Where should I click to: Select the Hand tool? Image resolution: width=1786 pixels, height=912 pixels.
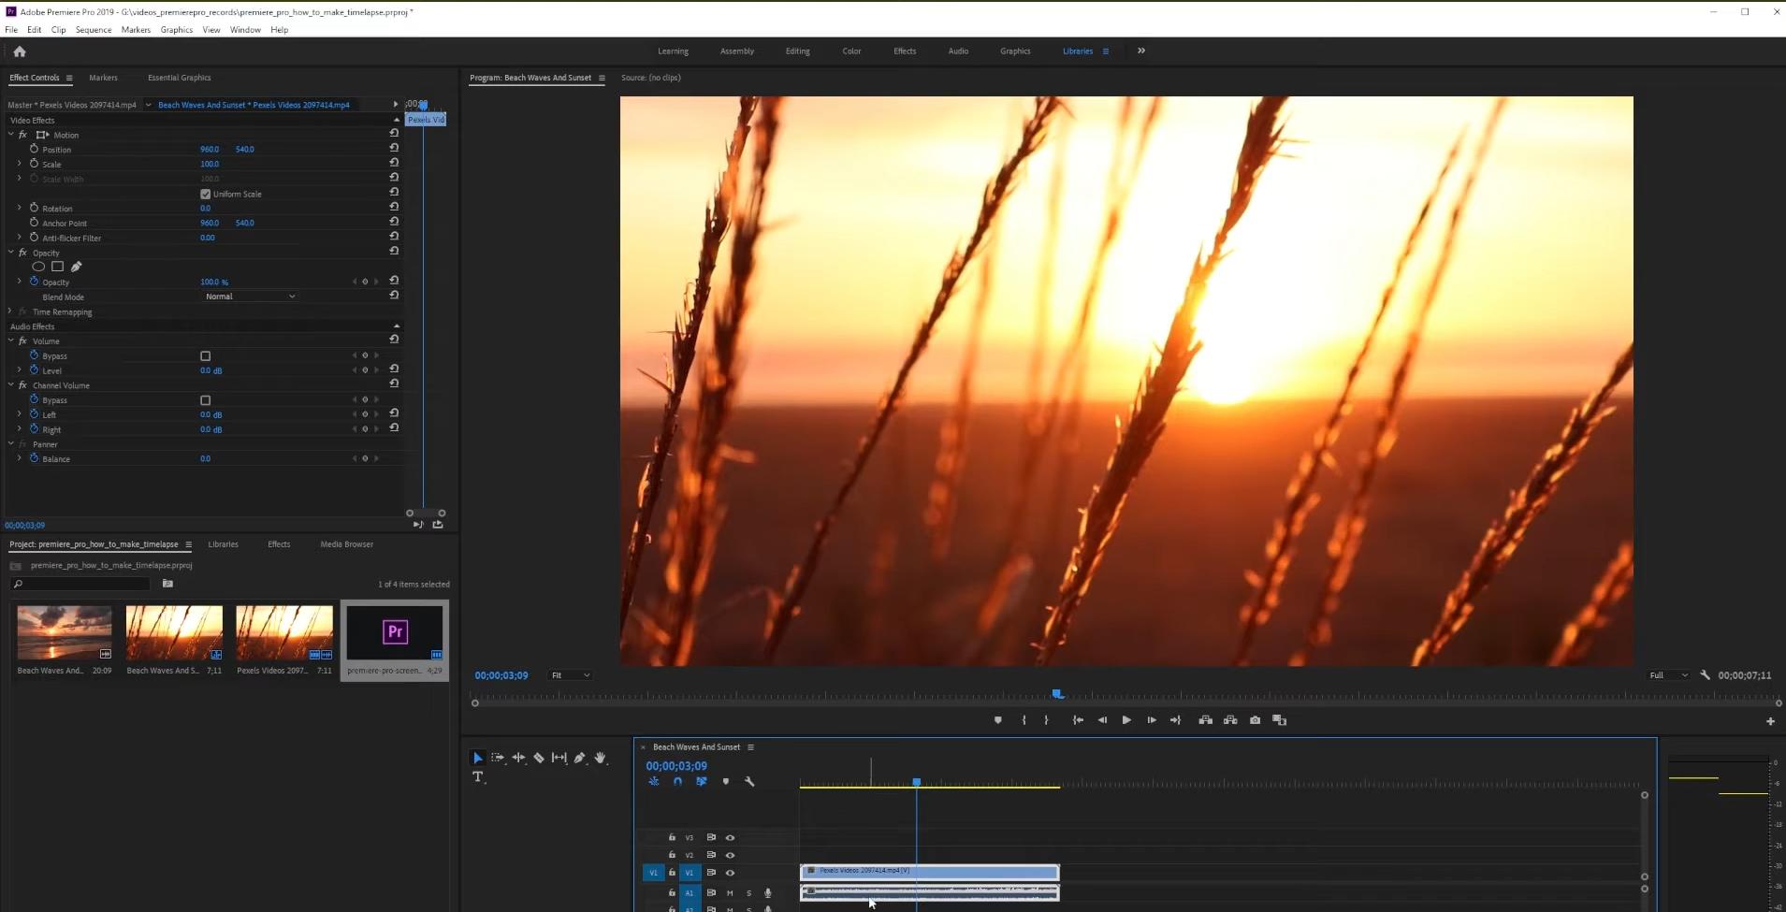[601, 758]
